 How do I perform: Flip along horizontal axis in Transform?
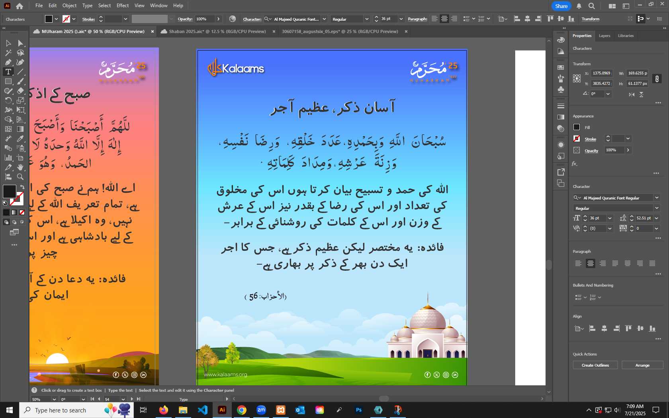click(632, 94)
